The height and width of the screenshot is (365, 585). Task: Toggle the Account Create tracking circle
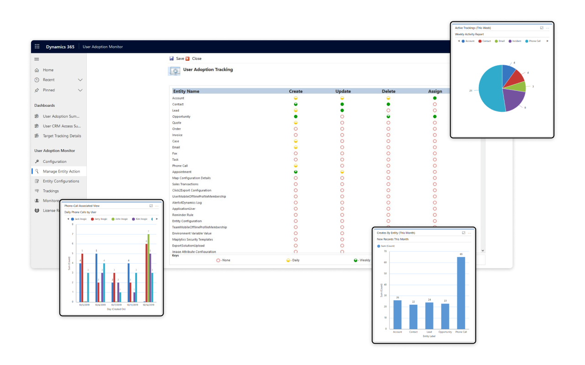click(296, 98)
